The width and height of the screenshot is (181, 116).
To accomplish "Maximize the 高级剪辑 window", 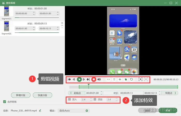I will 171,3.
